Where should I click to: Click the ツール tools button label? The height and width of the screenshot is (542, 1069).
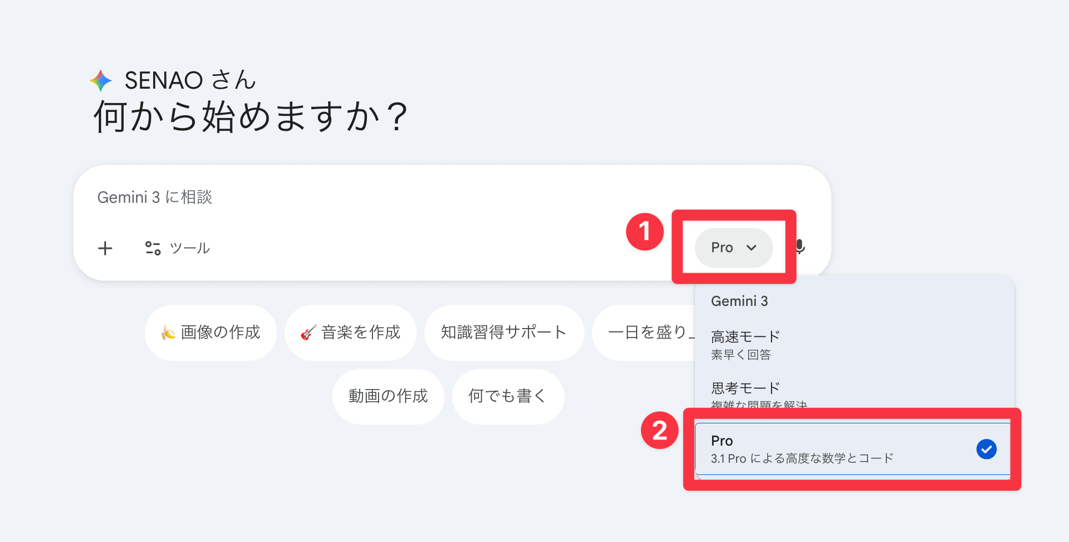(190, 248)
